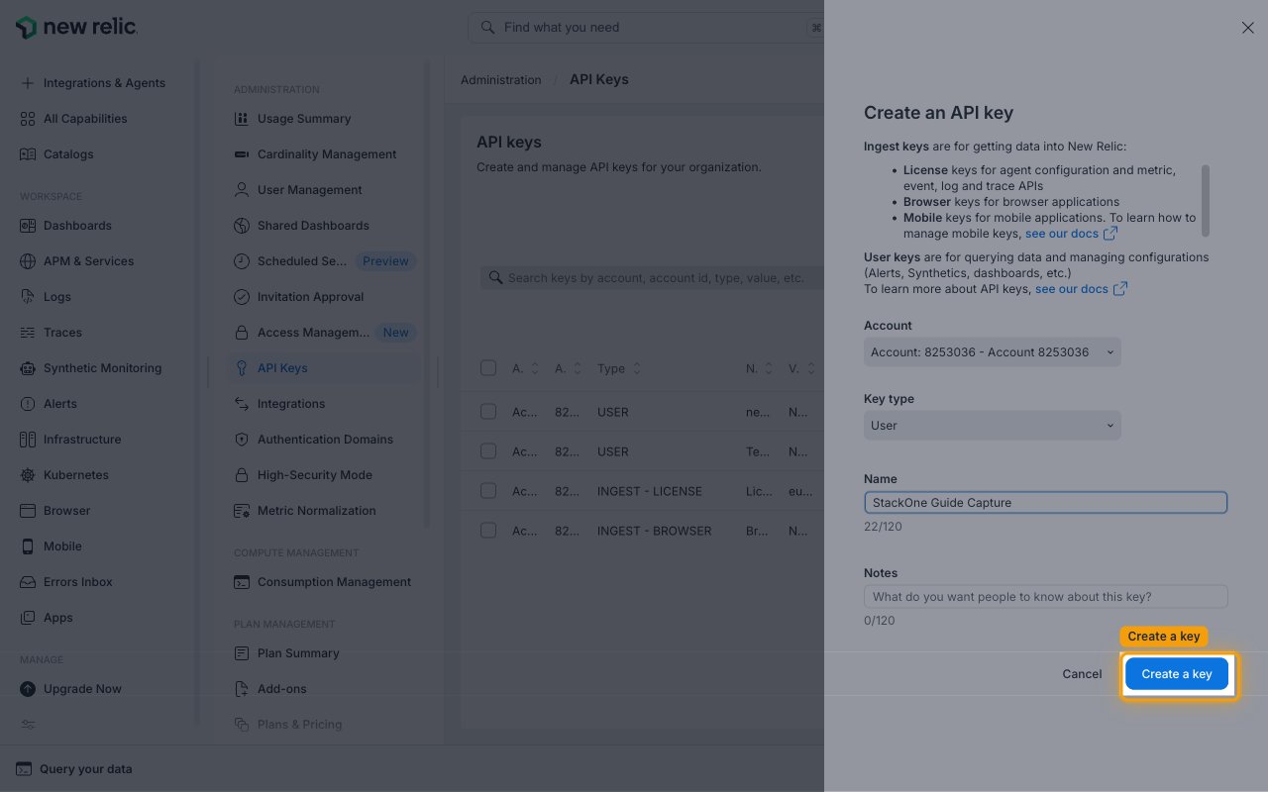Viewport: 1268px width, 792px height.
Task: Check row with USER key named 'ne...'
Action: click(488, 412)
